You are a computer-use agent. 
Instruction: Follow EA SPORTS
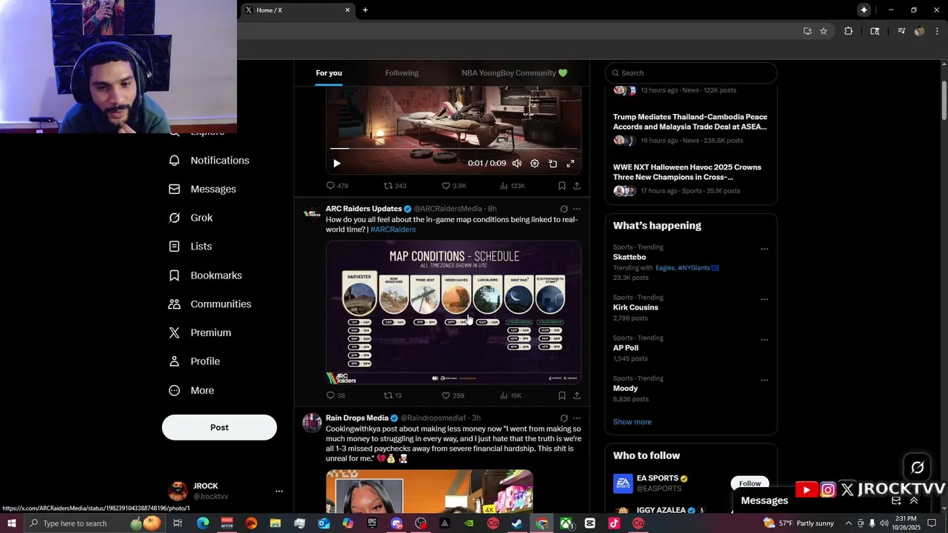click(750, 483)
